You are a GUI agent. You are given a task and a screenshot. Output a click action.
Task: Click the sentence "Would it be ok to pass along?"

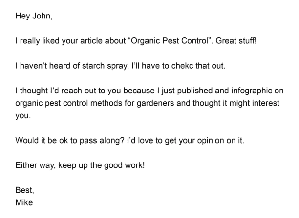click(70, 141)
